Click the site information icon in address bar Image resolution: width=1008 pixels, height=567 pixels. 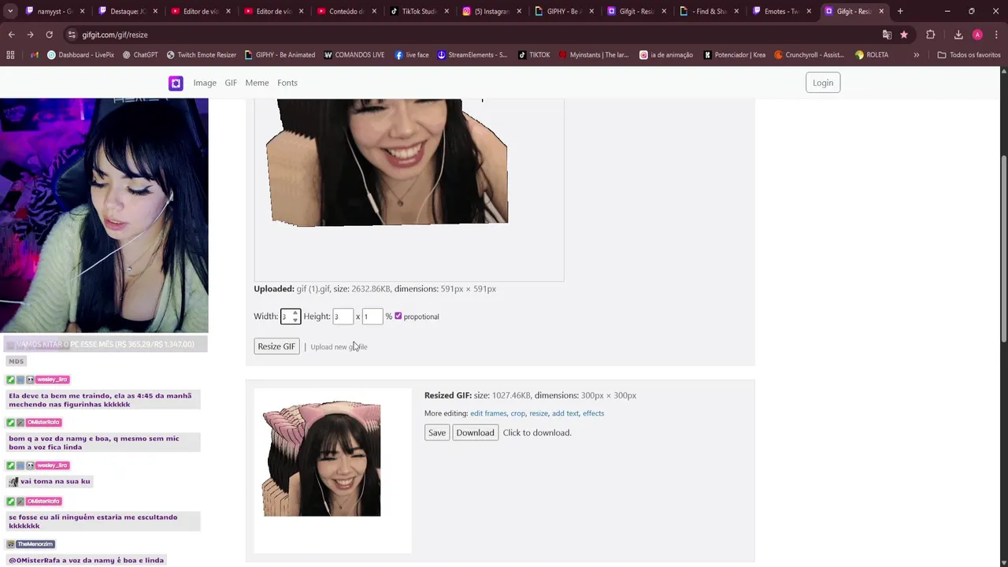71,35
